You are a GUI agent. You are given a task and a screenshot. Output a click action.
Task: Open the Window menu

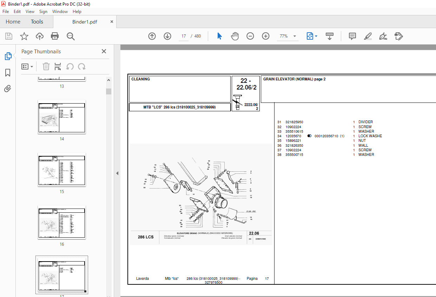60,12
